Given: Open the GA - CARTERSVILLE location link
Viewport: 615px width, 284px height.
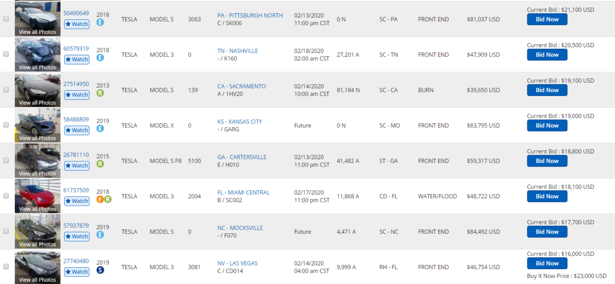Looking at the screenshot, I should pos(242,157).
